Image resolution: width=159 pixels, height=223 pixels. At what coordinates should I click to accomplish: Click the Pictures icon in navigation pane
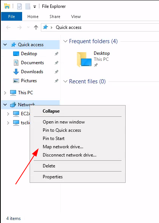[16, 81]
